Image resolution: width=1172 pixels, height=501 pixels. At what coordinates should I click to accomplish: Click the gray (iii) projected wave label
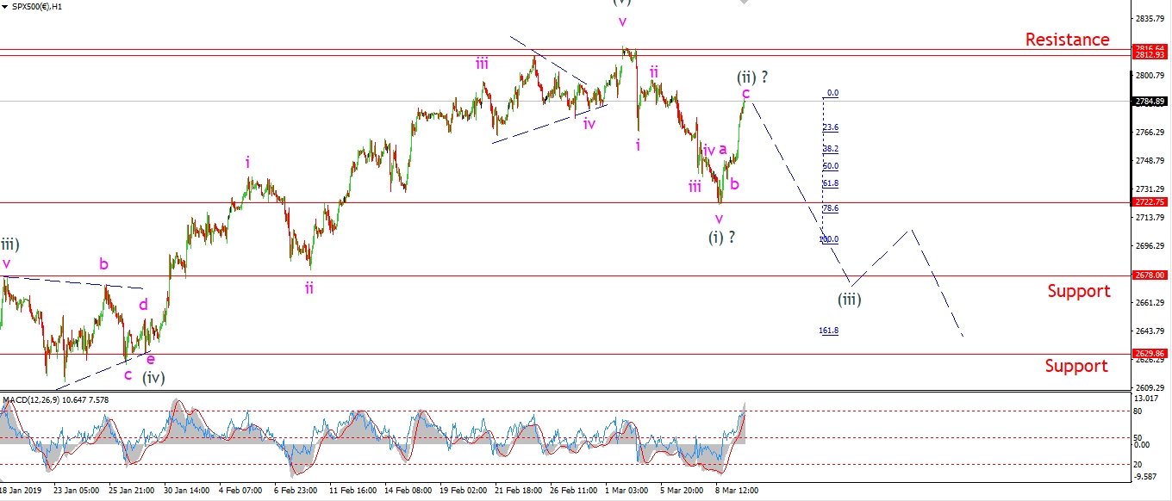point(850,300)
